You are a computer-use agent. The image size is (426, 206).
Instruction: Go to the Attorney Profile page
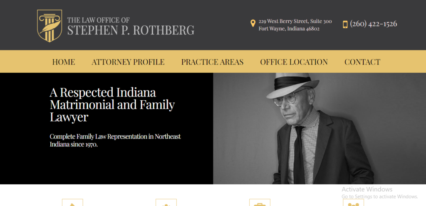tap(128, 62)
